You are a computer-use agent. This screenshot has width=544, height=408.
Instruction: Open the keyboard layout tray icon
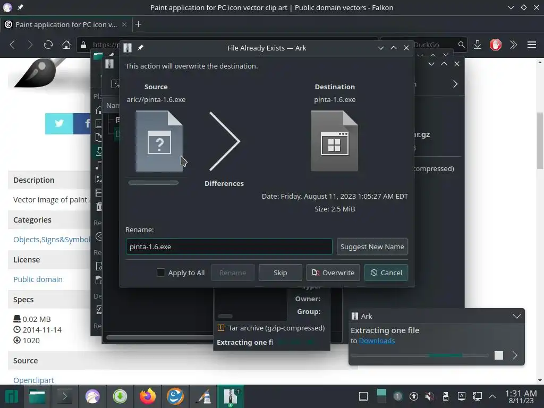click(x=462, y=396)
